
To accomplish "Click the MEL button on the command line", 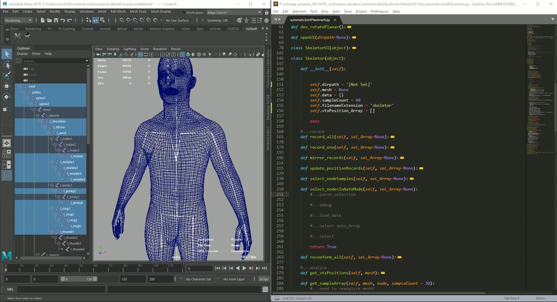I will click(x=10, y=289).
